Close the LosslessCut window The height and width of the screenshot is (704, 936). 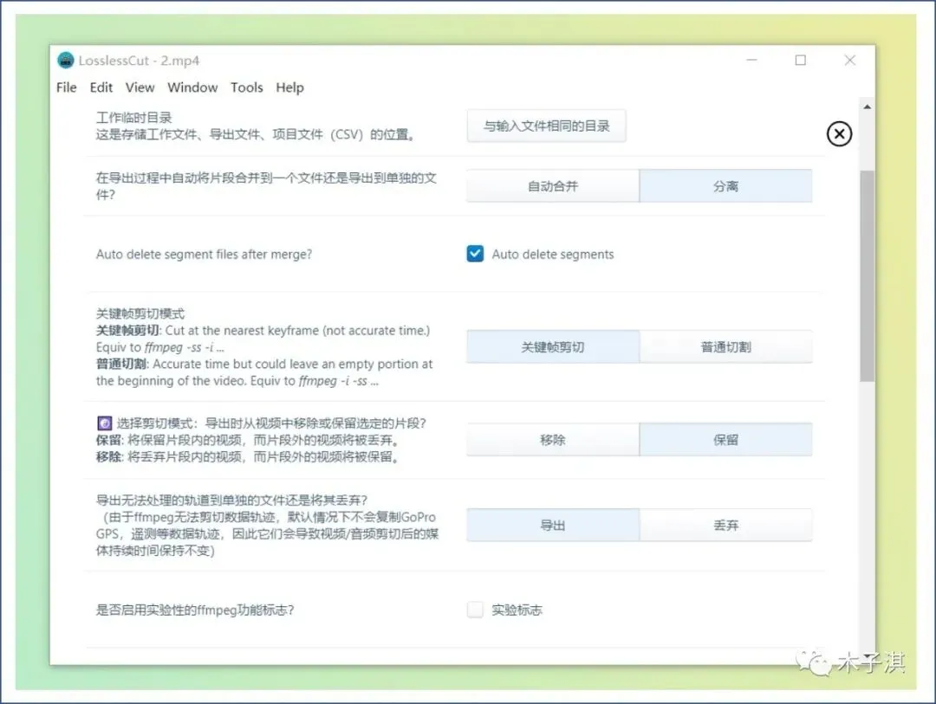[x=850, y=61]
